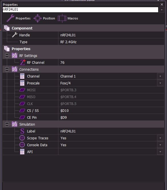
Task: Click the CS / SS pin icon
Action: click(x=22, y=110)
